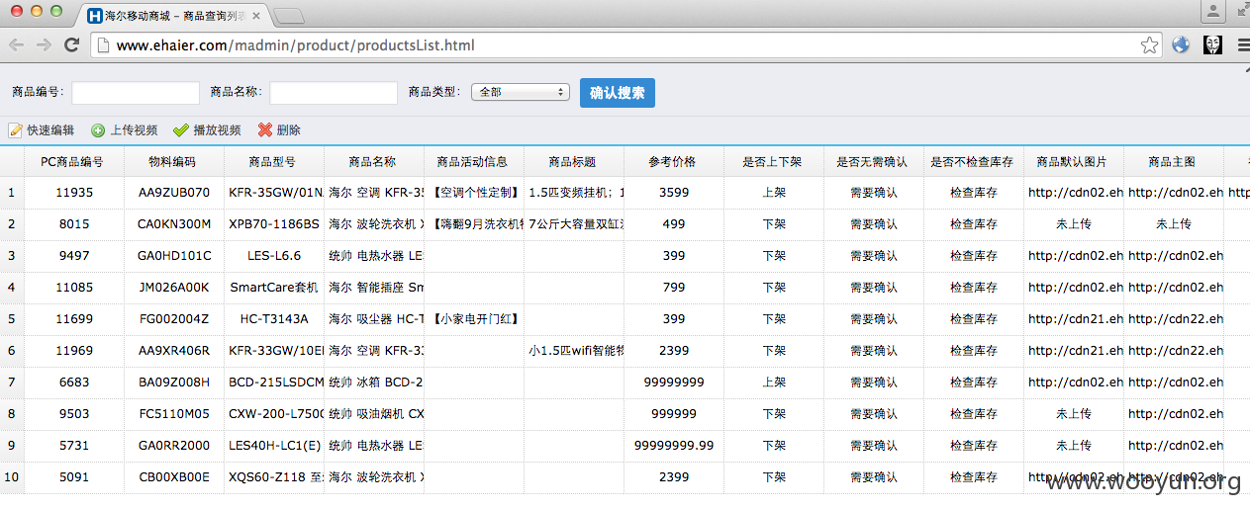Click 物料编码 column header
This screenshot has width=1250, height=510.
[174, 162]
